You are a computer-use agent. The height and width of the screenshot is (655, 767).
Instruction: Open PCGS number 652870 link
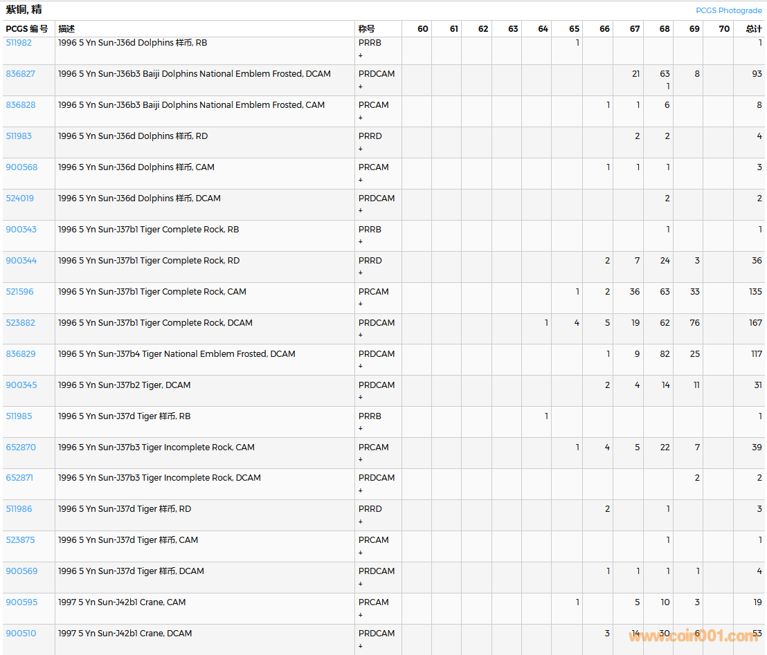click(20, 448)
